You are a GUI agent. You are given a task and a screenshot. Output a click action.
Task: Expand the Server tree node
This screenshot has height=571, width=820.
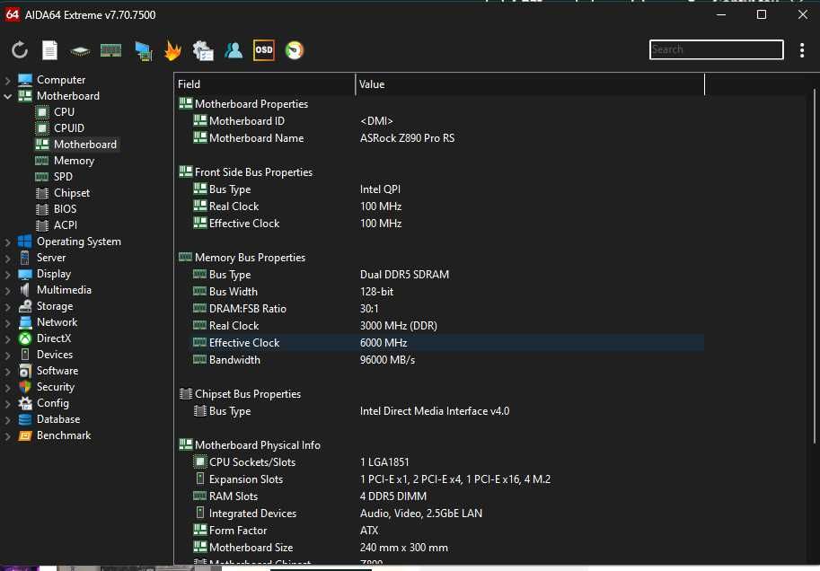click(7, 258)
